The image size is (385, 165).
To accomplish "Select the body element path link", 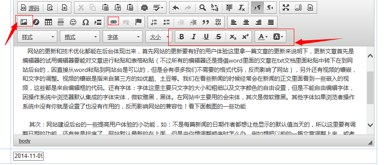I will point(25,141).
